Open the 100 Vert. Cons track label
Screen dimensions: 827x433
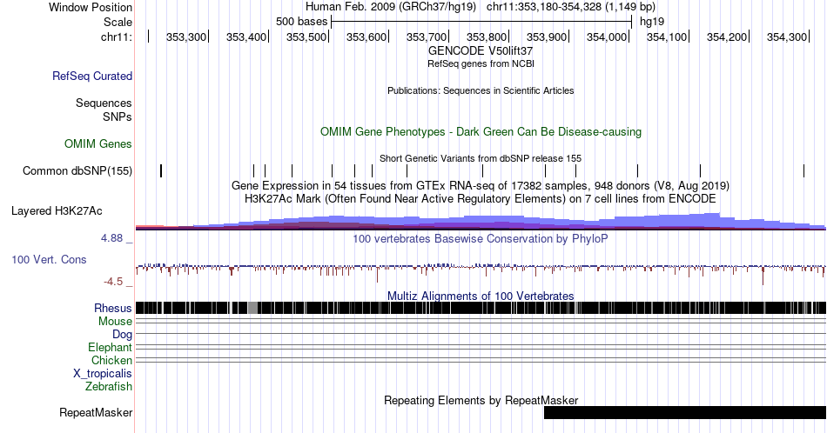[x=49, y=259]
